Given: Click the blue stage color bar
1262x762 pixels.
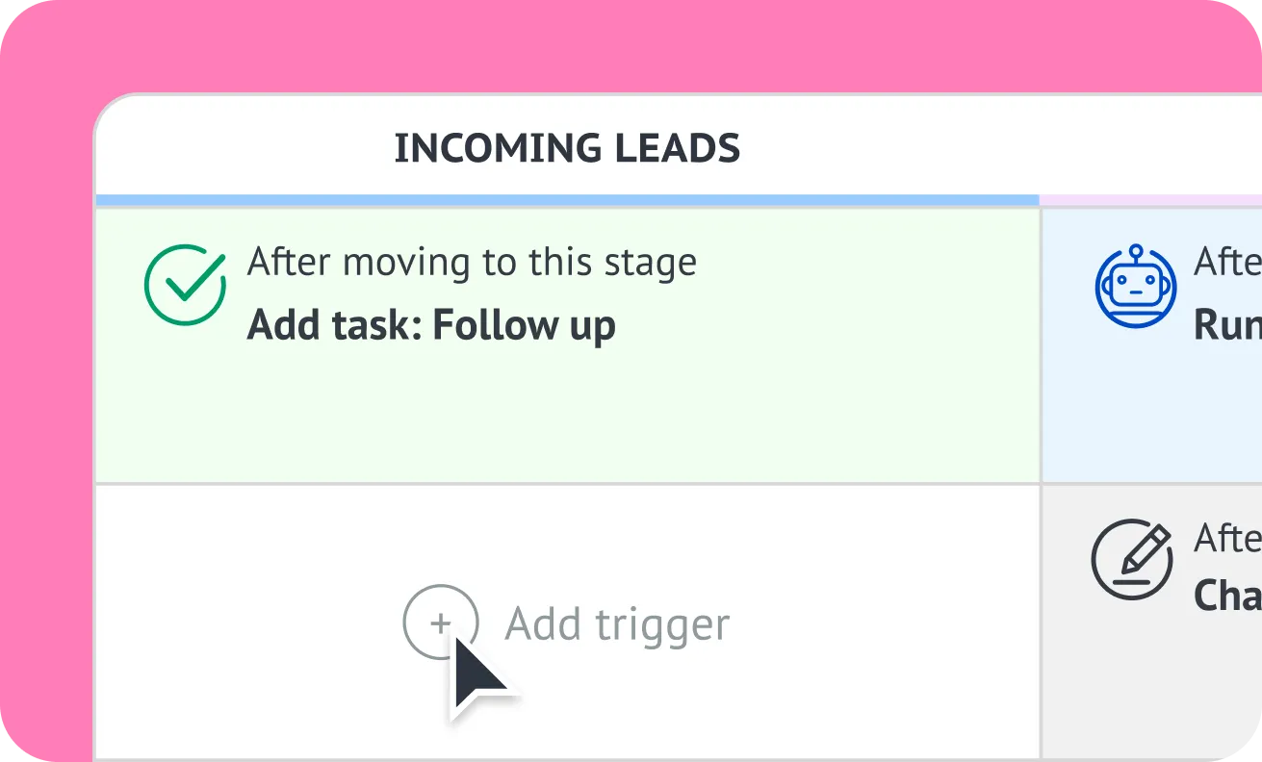Looking at the screenshot, I should [x=567, y=200].
